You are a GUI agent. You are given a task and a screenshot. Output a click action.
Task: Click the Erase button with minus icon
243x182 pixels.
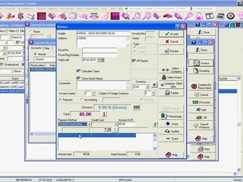click(171, 139)
